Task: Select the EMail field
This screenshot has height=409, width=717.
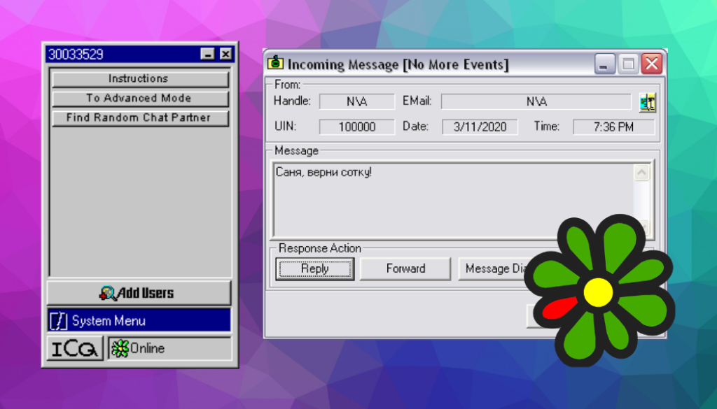Action: pos(536,101)
